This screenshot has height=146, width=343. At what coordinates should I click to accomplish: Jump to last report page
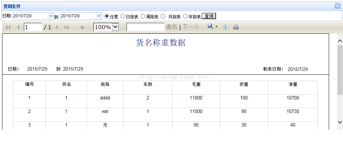pos(67,27)
